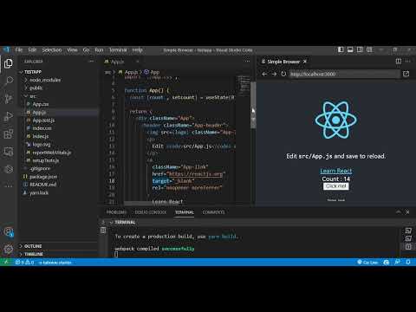The image size is (416, 312).
Task: Maximize the panel size chevron
Action: 399,212
